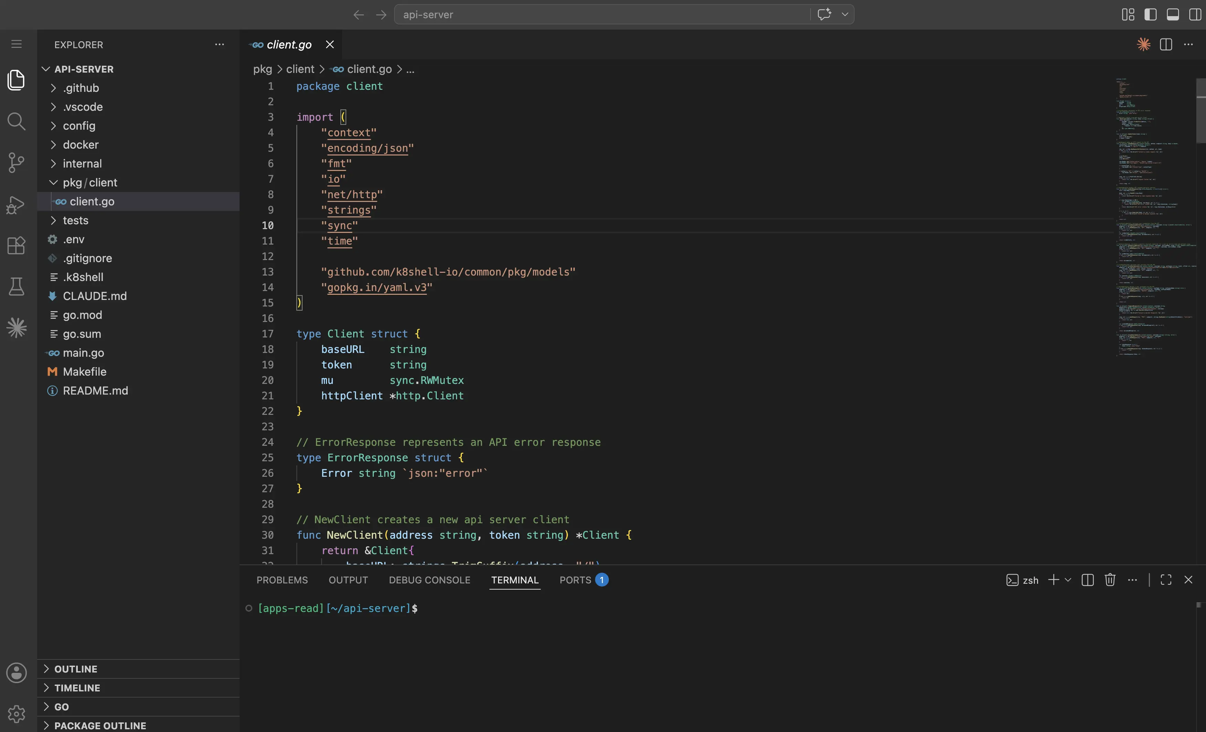1206x732 pixels.
Task: Open Customize Layout icon
Action: click(x=1128, y=15)
